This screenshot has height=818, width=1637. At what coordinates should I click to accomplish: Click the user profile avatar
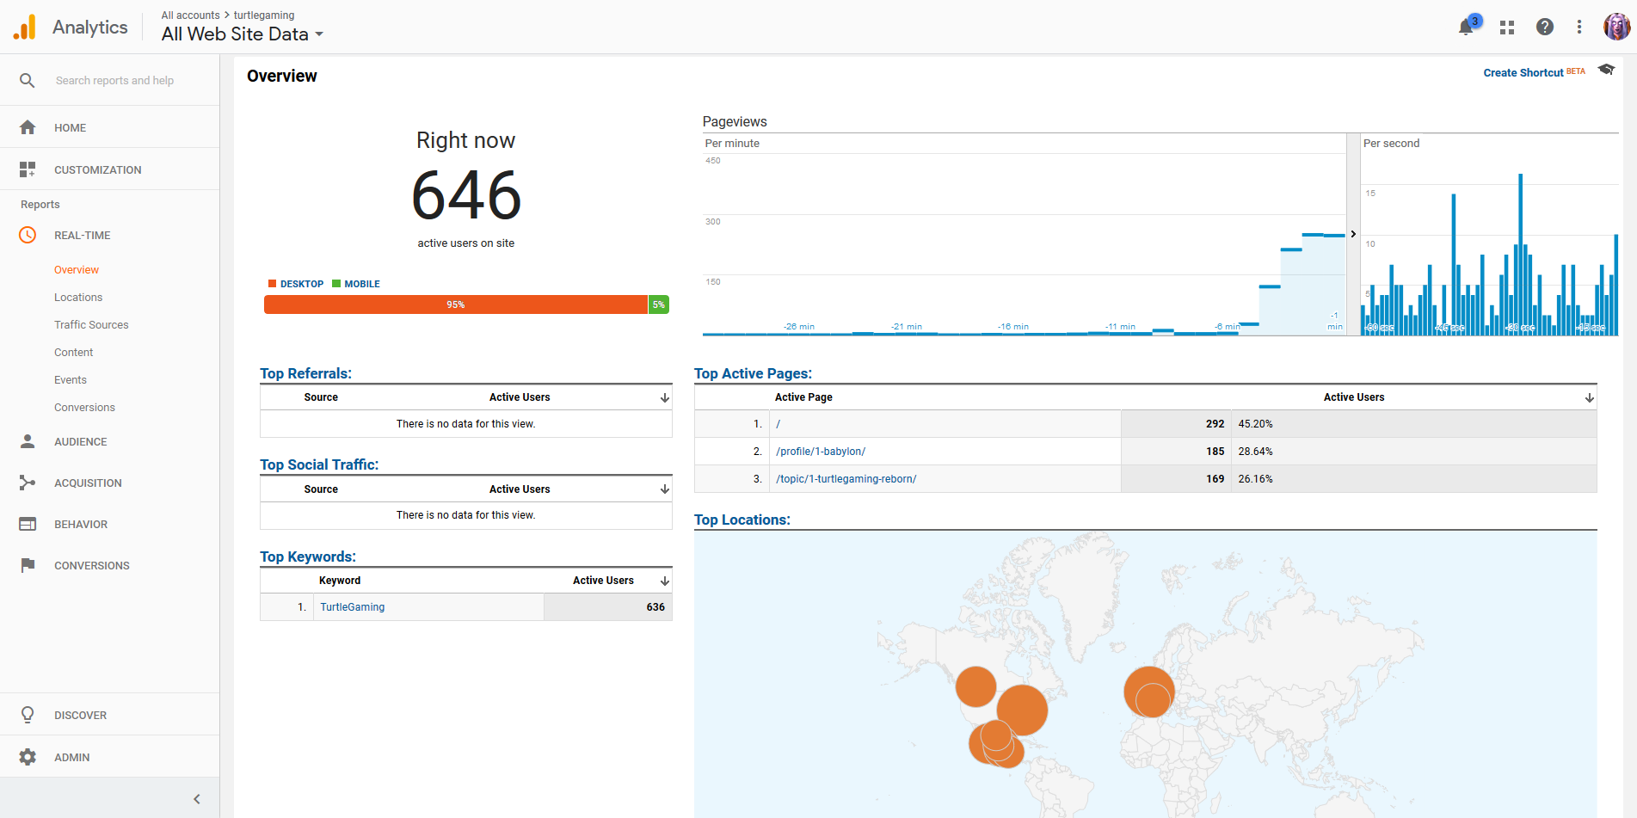1615,27
